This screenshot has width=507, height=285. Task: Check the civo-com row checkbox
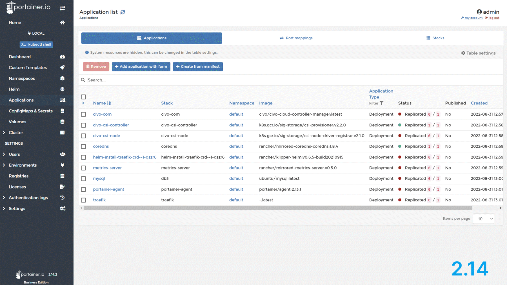pos(83,114)
